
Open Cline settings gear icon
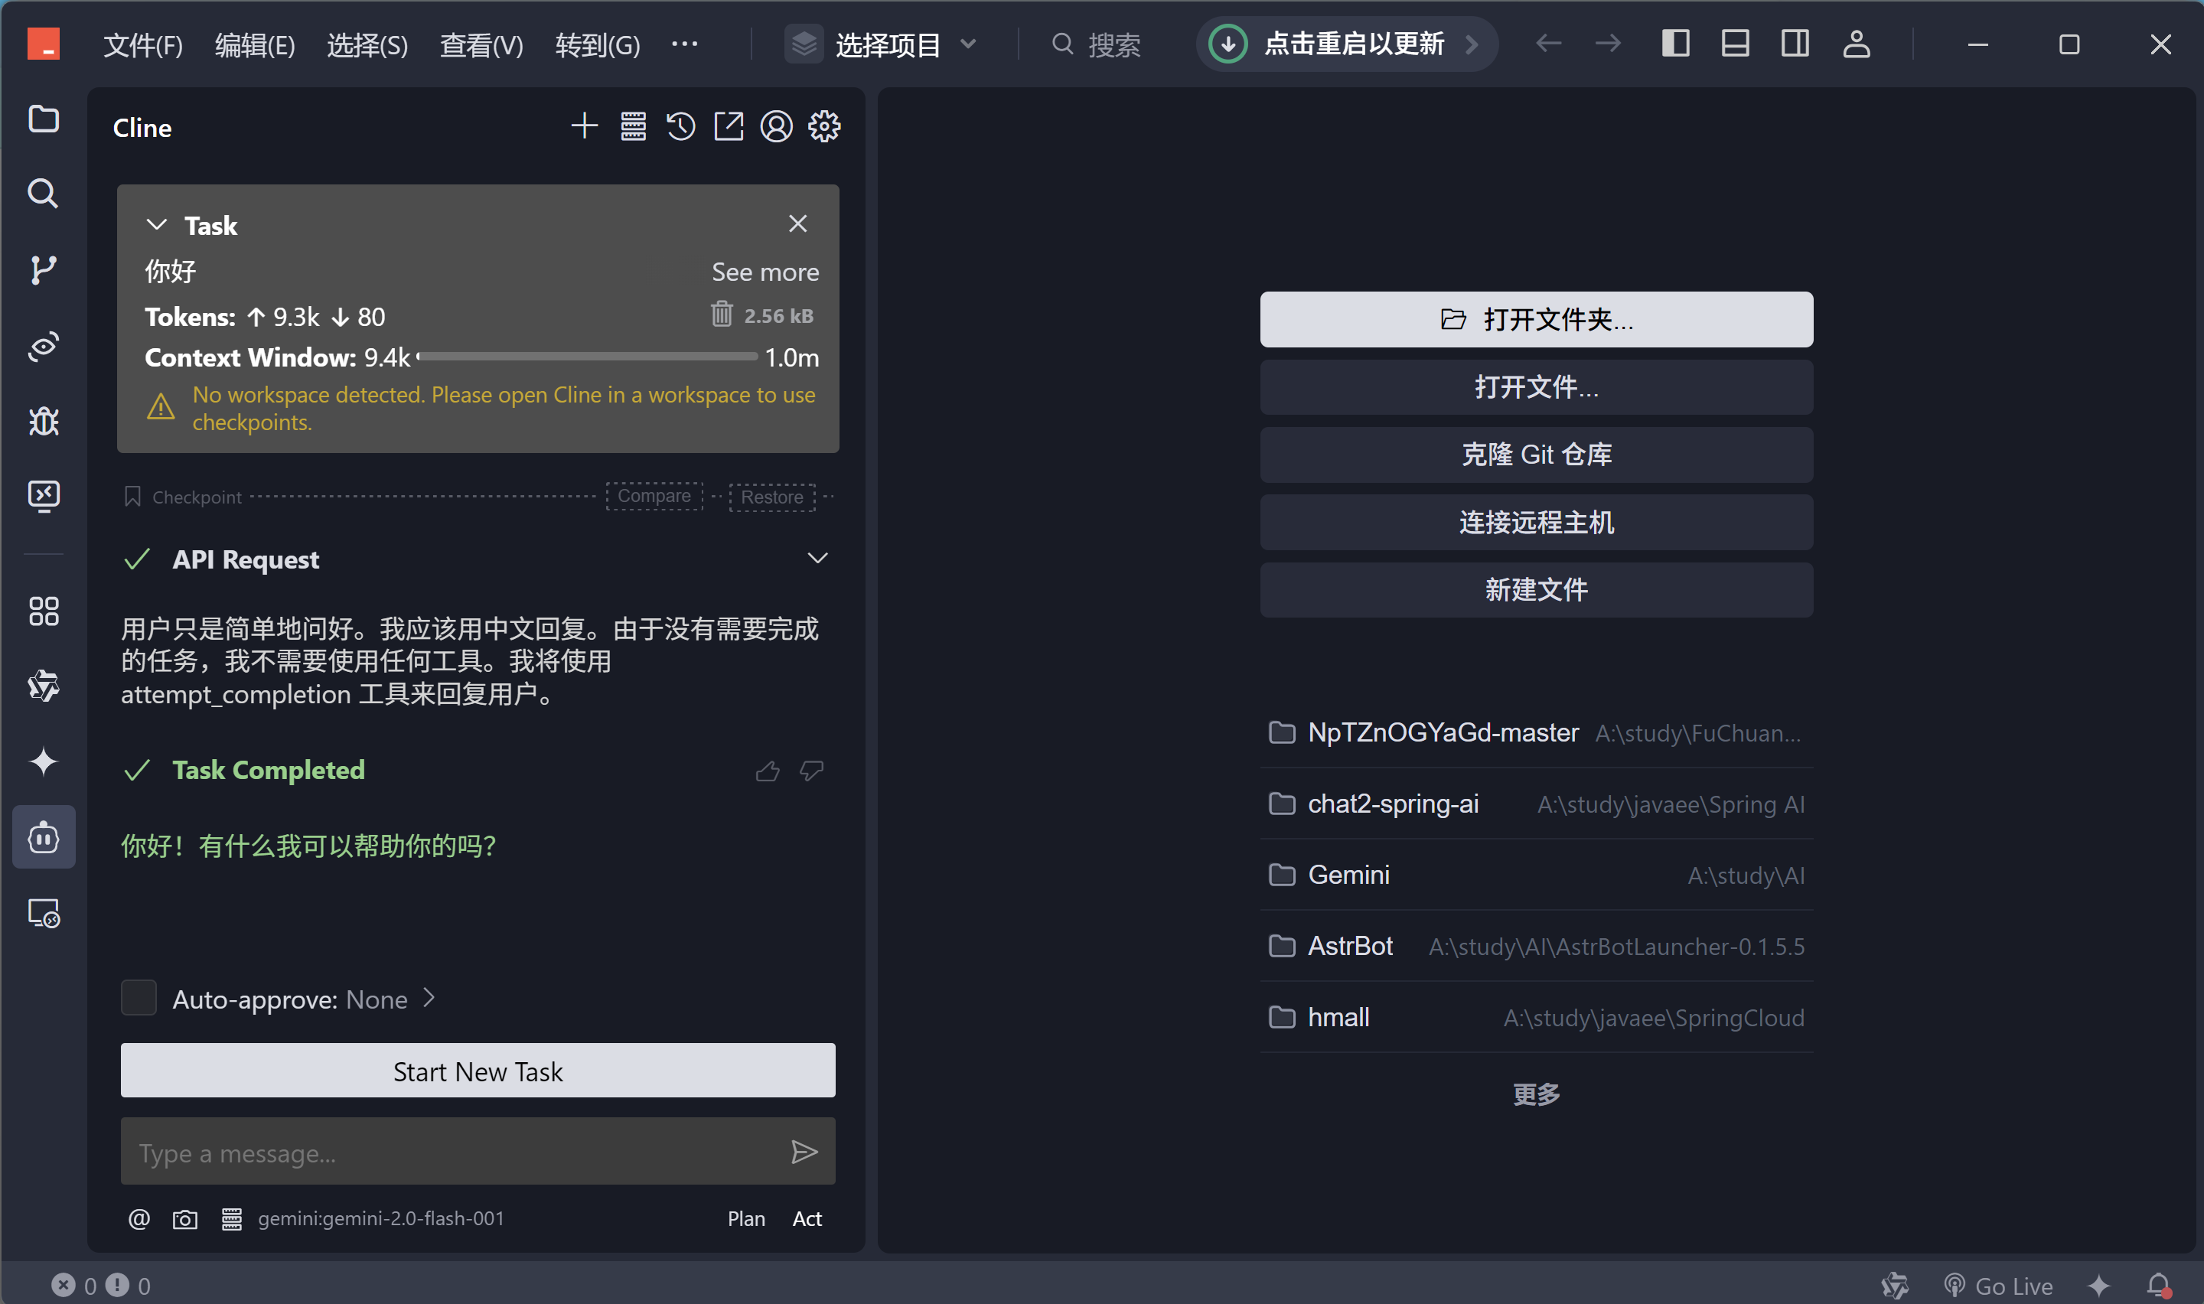point(824,126)
